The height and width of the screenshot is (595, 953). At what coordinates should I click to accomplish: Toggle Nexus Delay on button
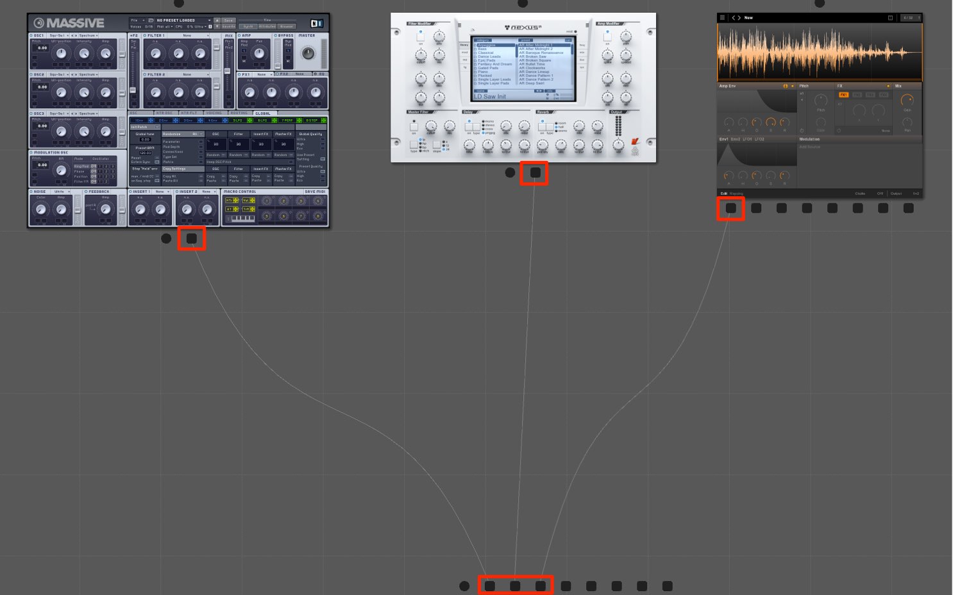(x=469, y=126)
